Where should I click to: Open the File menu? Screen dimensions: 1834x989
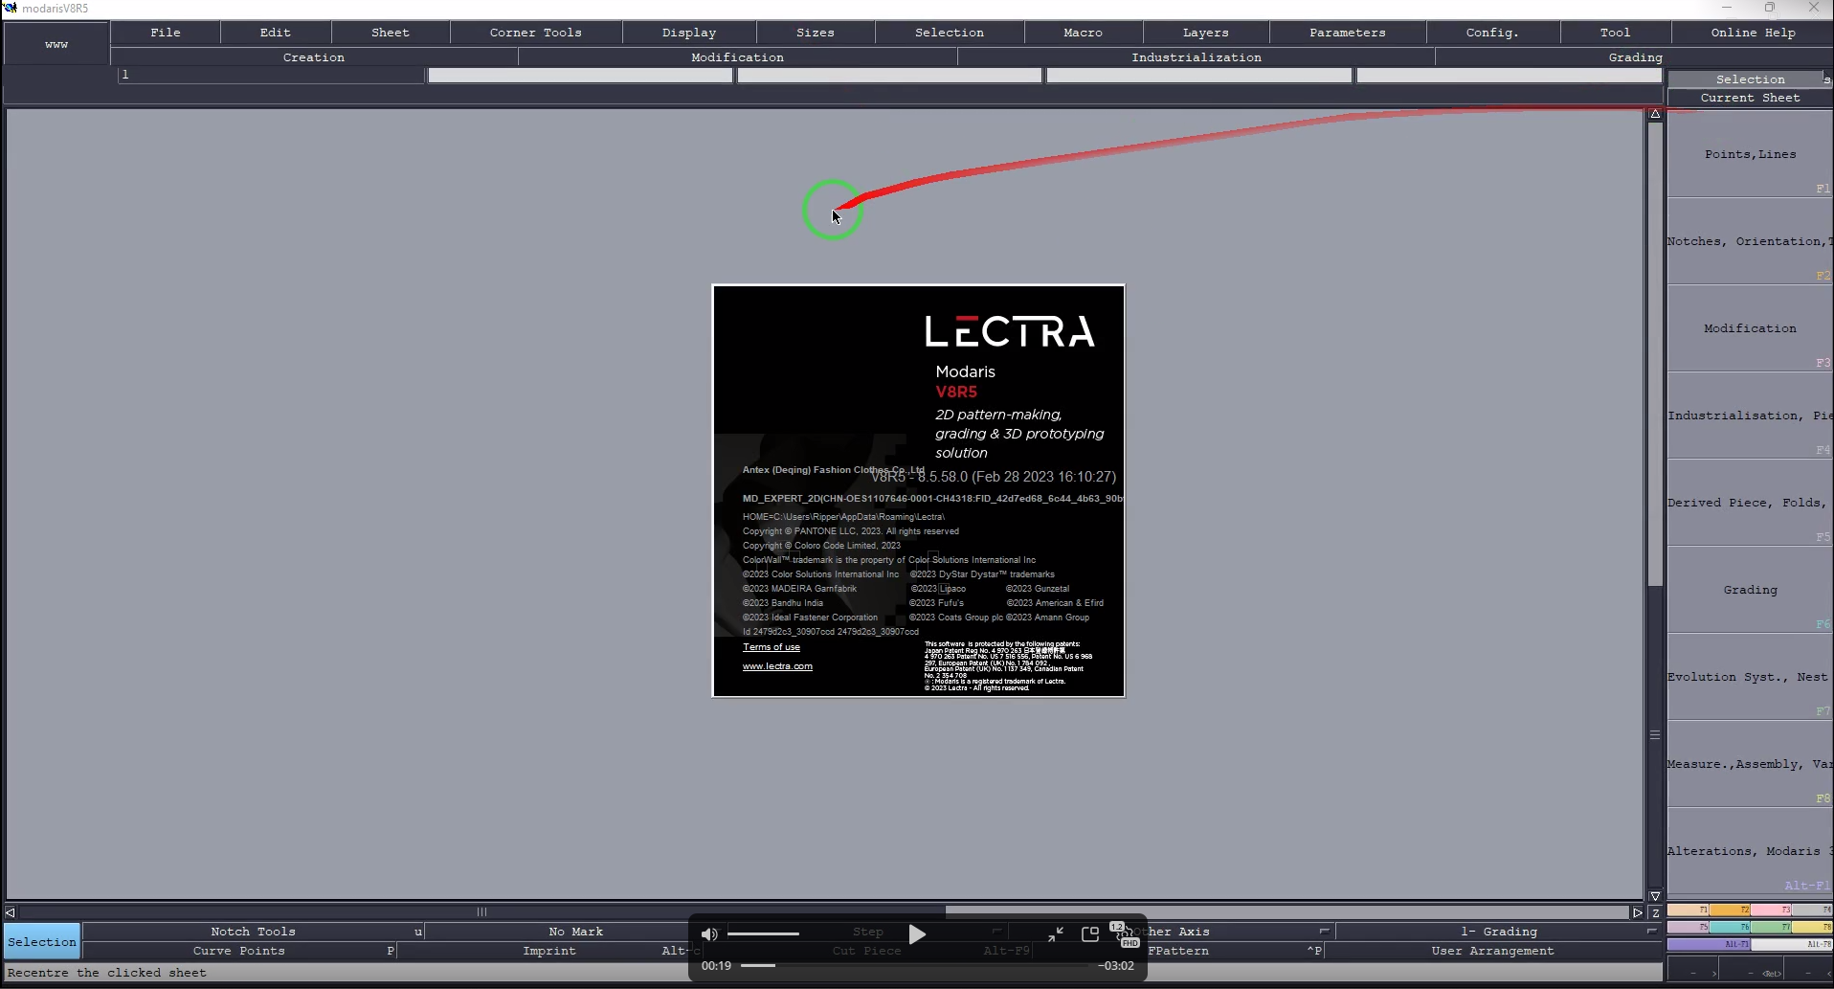point(166,33)
